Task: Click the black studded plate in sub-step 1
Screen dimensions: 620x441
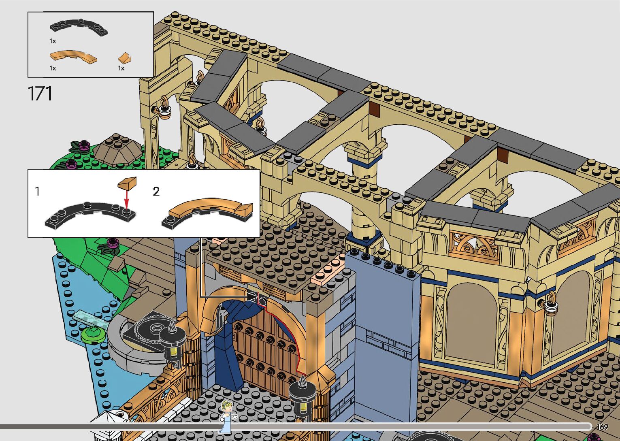Action: [90, 214]
